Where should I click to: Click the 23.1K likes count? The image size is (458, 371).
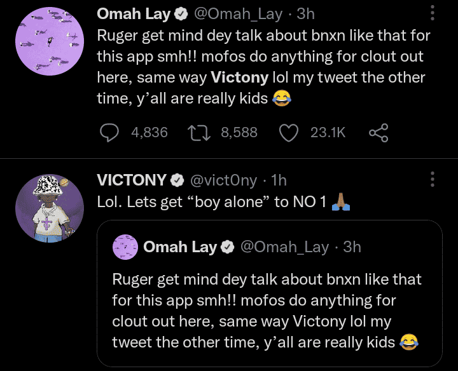tap(328, 132)
